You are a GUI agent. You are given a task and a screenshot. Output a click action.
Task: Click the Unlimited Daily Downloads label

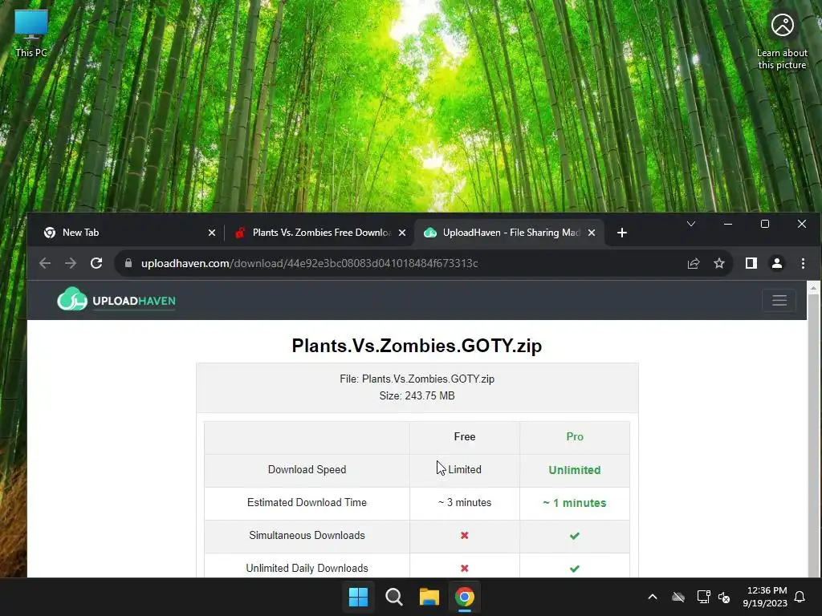coord(307,569)
